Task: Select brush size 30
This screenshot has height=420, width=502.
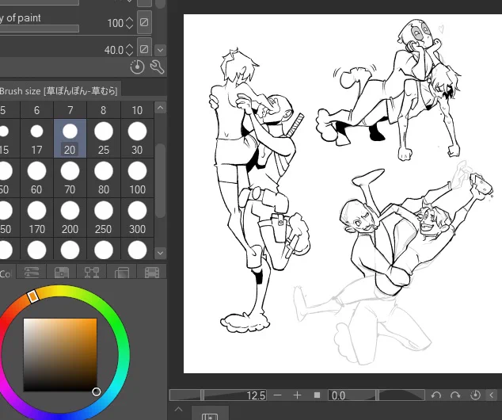Action: [137, 139]
